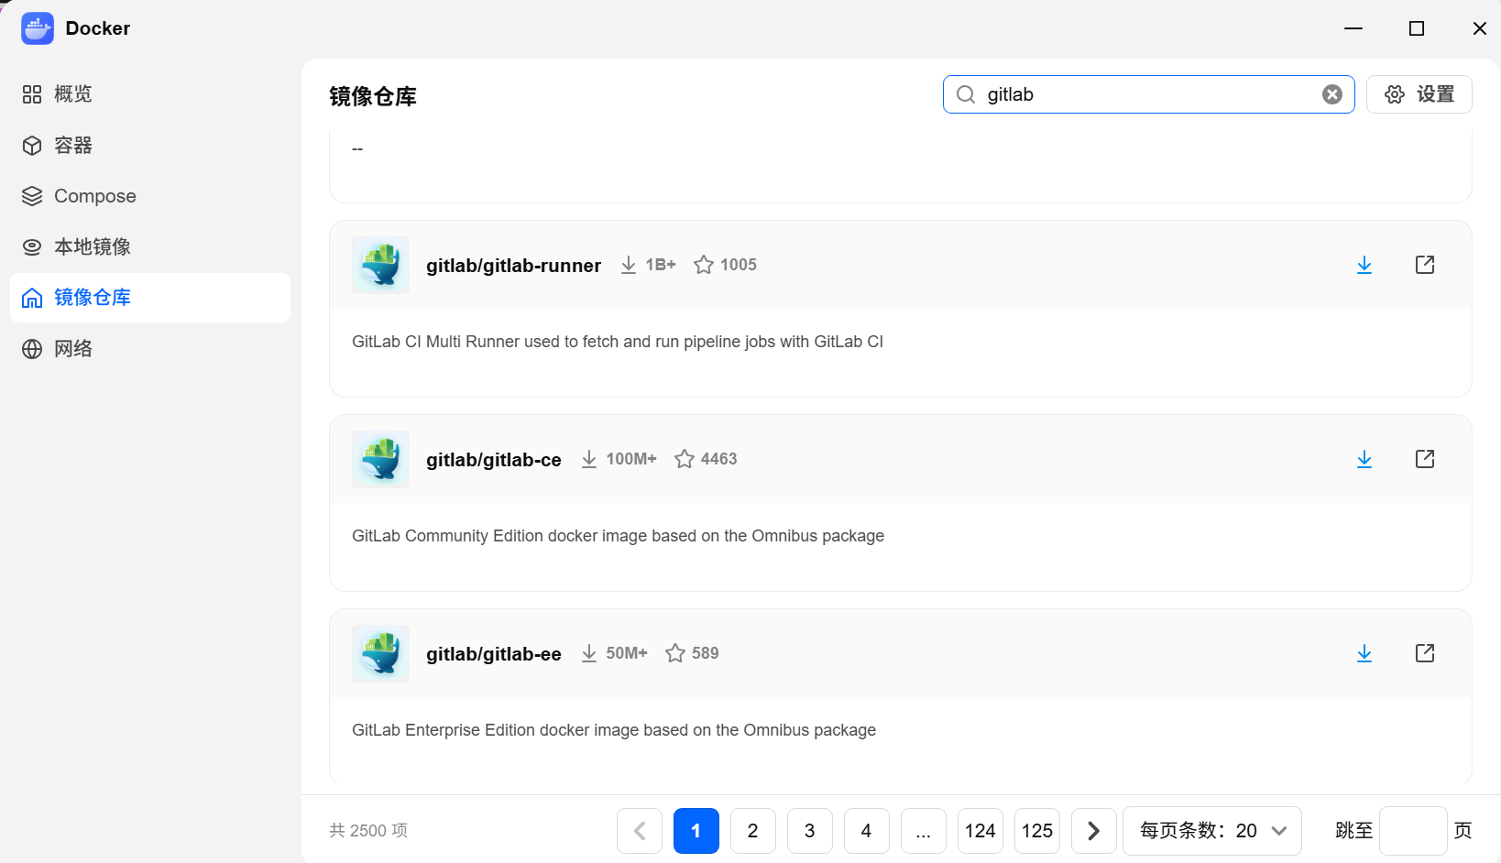Open the 每页条数 page size dropdown
1501x863 pixels.
1212,831
